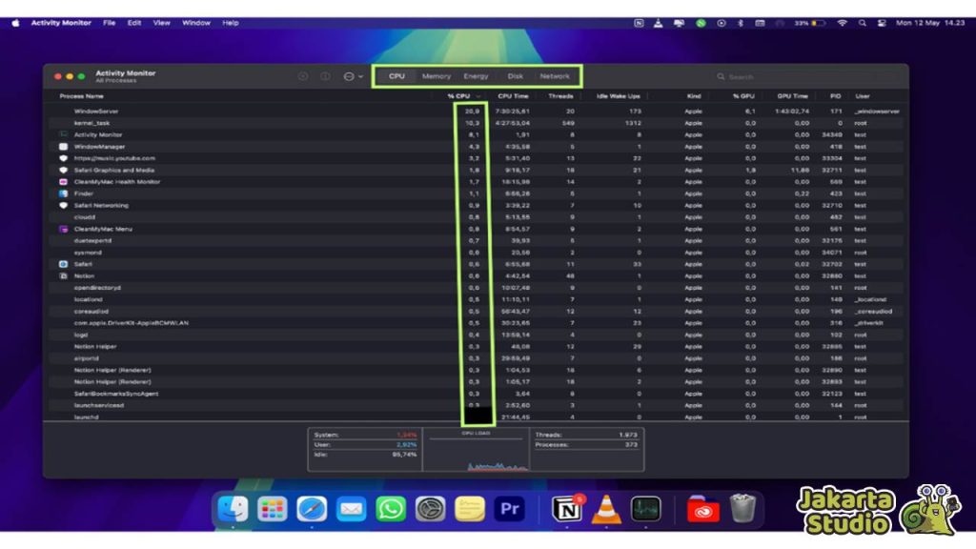
Task: Sort by Idle Wake Ups column header
Action: tap(618, 96)
